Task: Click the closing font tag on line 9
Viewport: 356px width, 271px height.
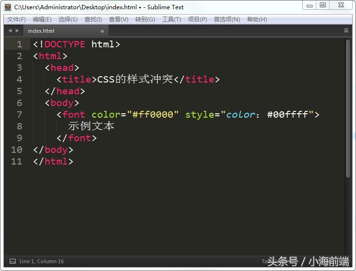Action: tap(77, 138)
